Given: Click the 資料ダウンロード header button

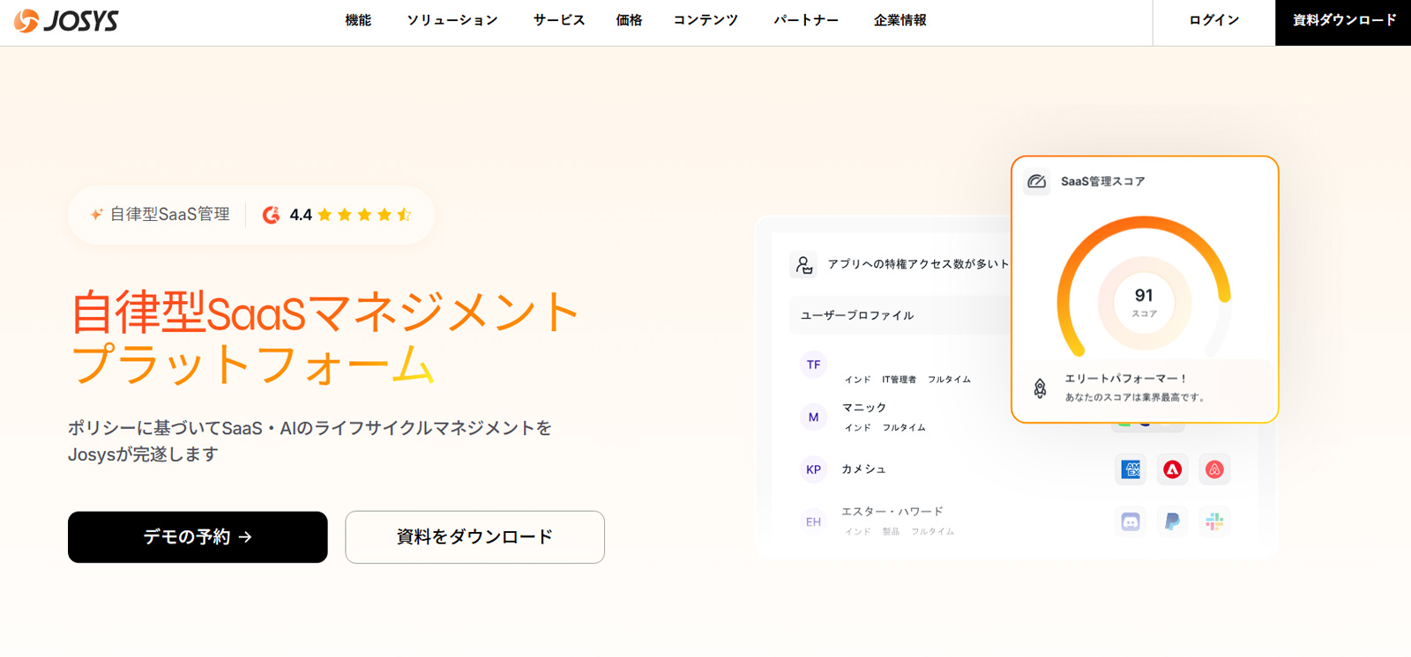Looking at the screenshot, I should coord(1343,22).
